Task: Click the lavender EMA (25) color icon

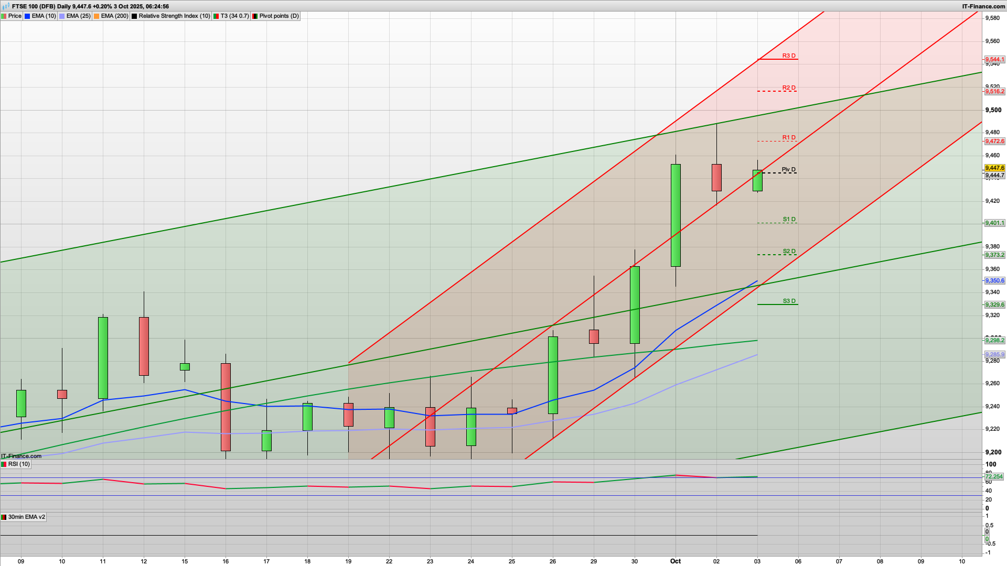Action: pyautogui.click(x=62, y=16)
